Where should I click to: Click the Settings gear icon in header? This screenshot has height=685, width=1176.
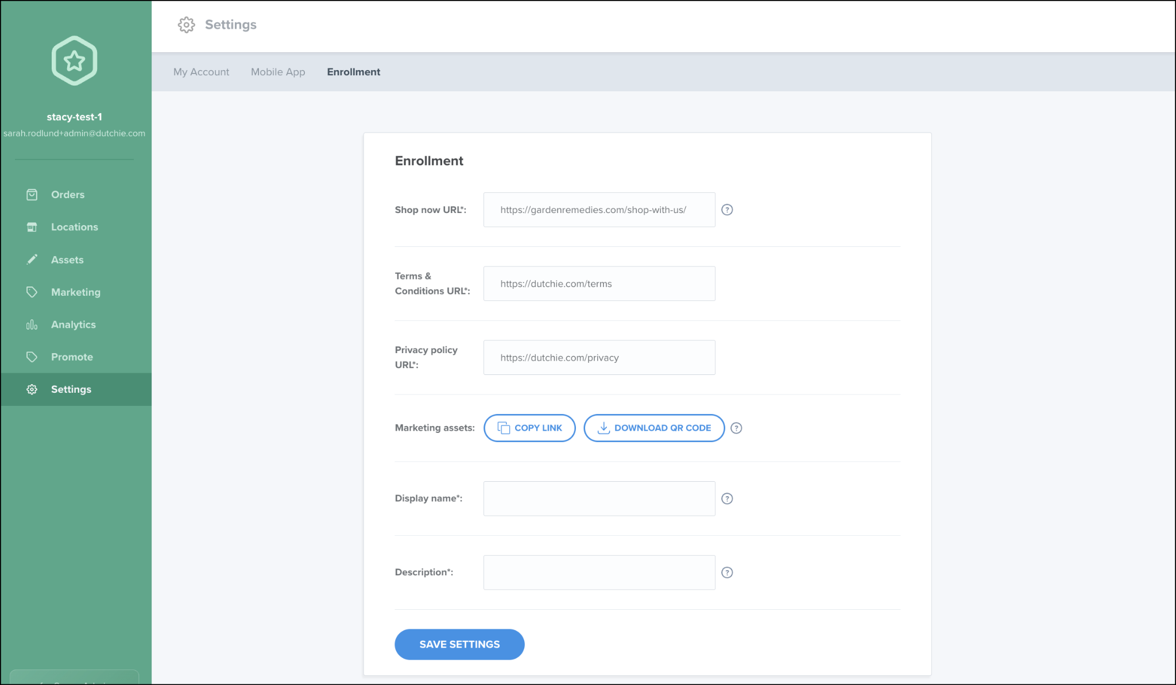[x=186, y=25]
